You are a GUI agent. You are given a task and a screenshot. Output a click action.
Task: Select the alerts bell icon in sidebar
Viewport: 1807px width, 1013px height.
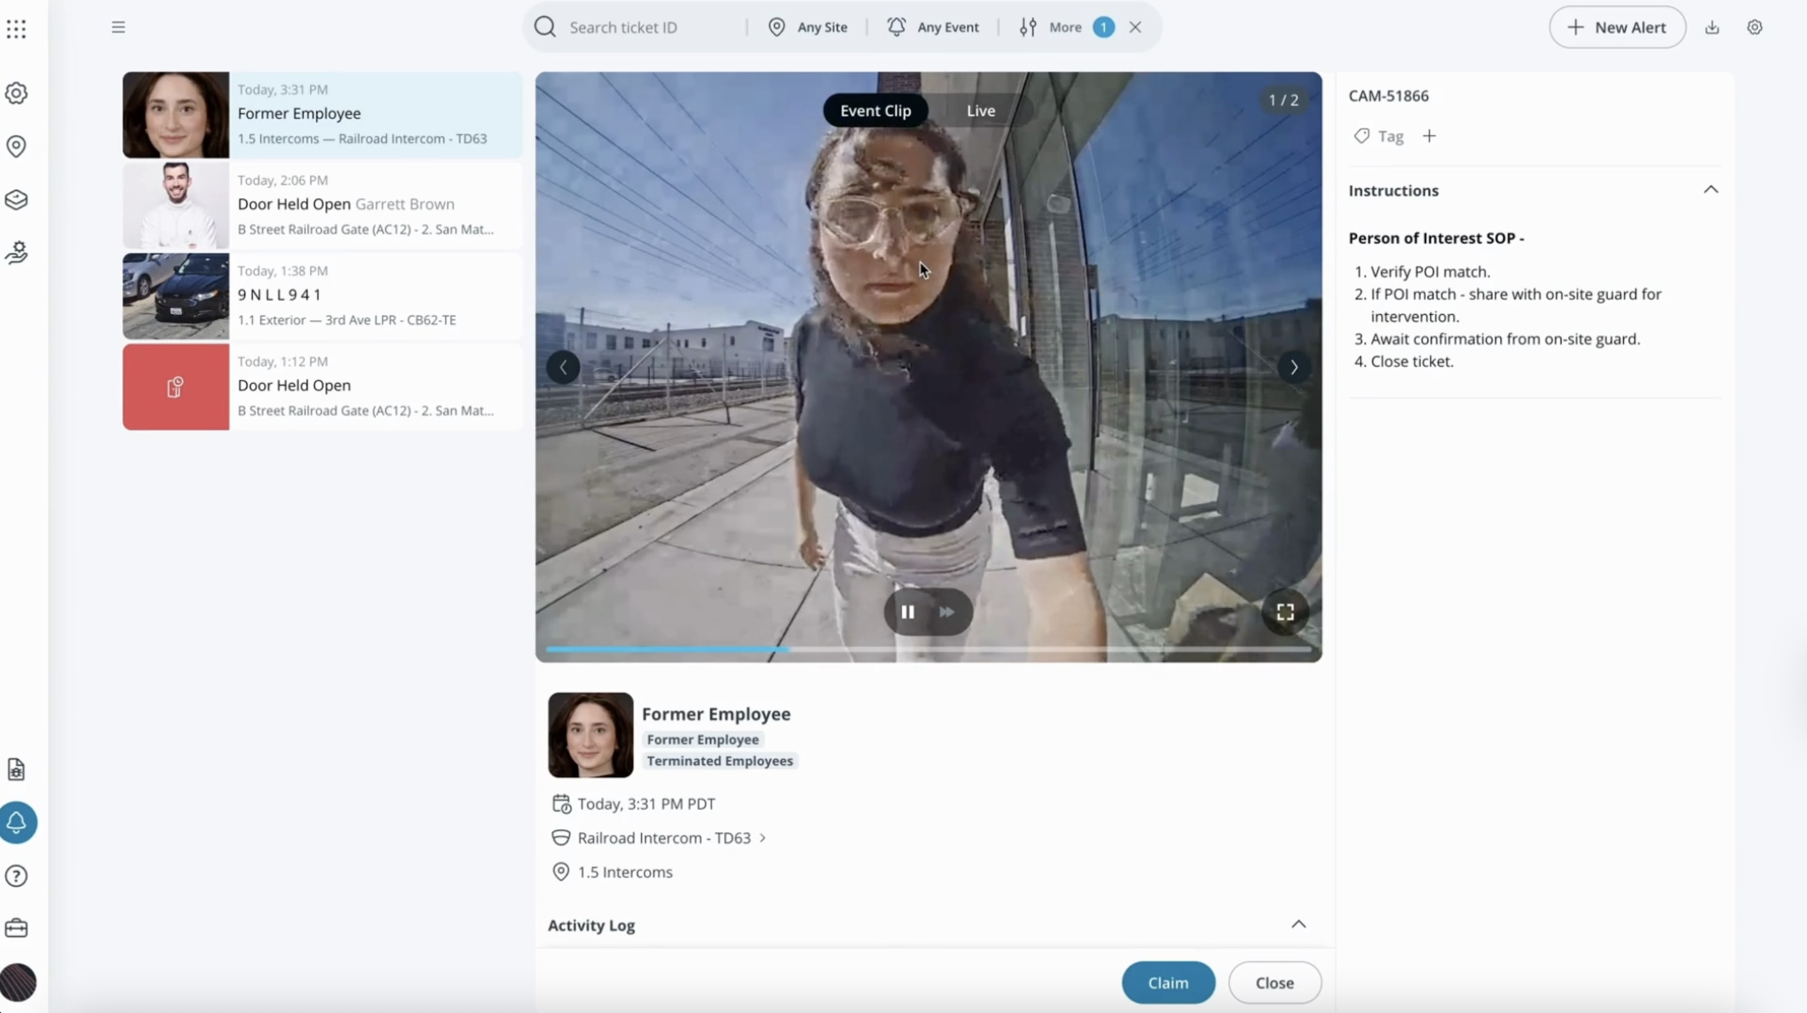tap(19, 822)
